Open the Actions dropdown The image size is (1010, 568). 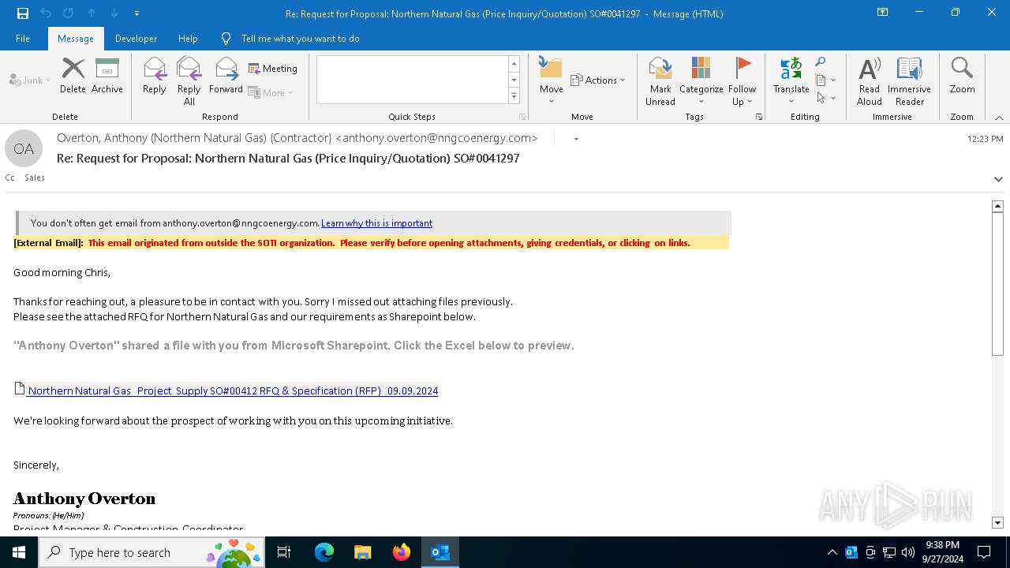(597, 80)
